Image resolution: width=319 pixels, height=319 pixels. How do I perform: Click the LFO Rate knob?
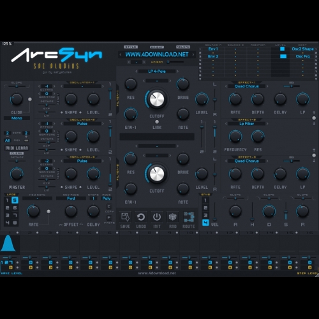click(33, 211)
